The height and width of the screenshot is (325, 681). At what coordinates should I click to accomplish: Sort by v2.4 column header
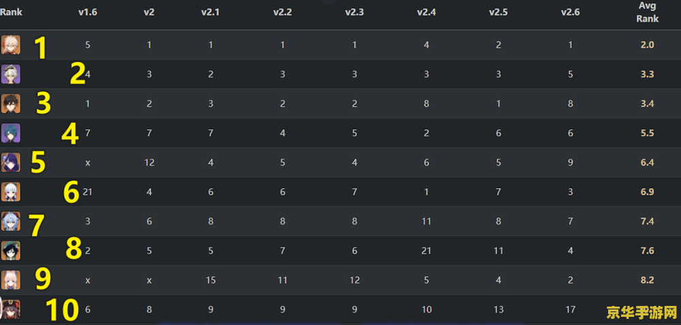(426, 12)
